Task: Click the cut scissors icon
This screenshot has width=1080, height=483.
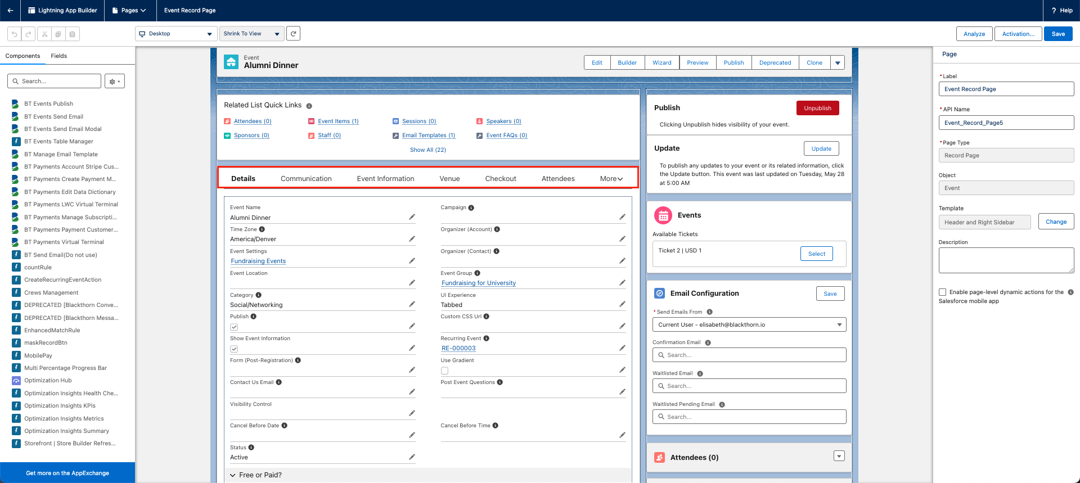Action: (x=44, y=34)
